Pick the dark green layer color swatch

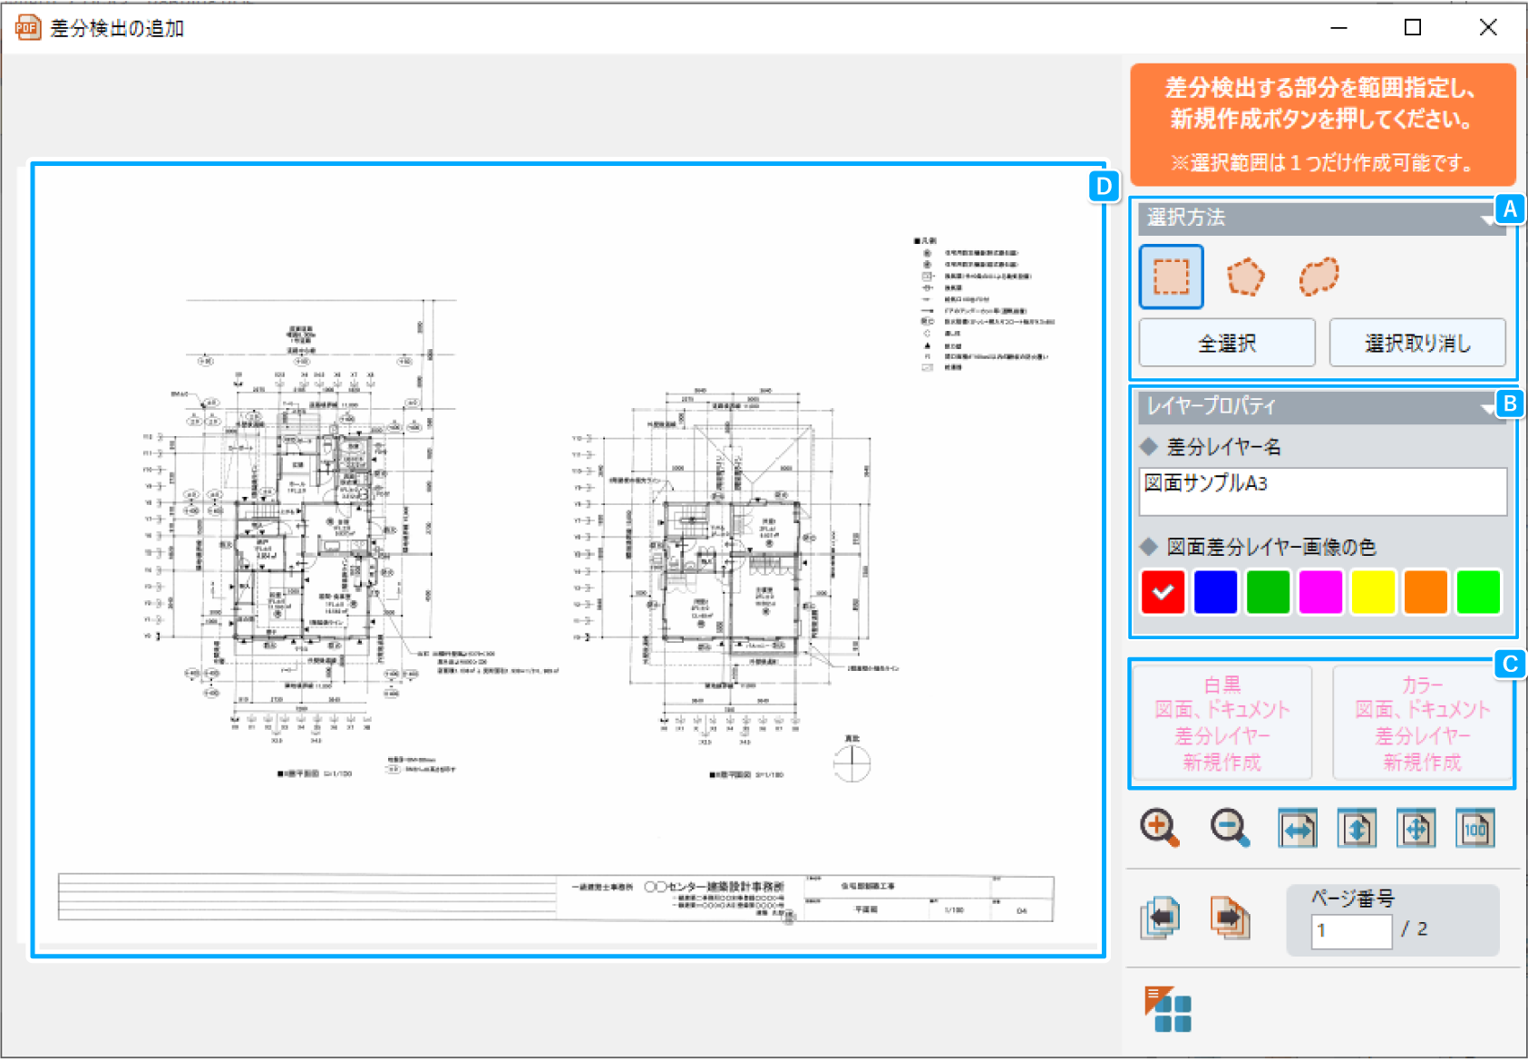tap(1269, 592)
